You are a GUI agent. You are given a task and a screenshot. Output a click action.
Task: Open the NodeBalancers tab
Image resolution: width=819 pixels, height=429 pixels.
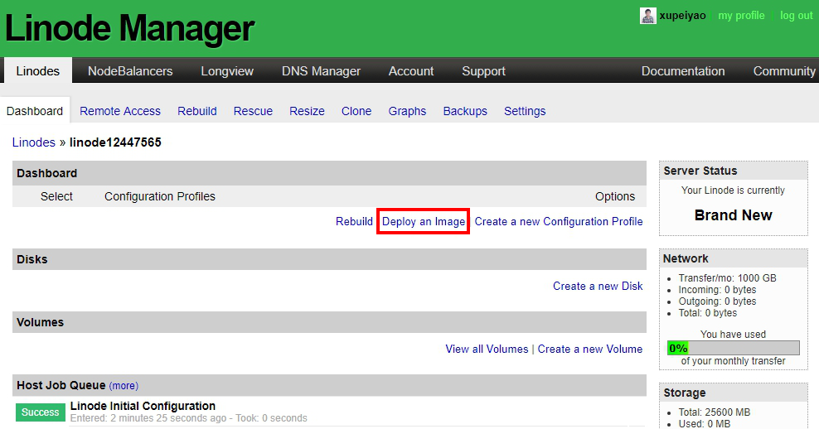(130, 71)
